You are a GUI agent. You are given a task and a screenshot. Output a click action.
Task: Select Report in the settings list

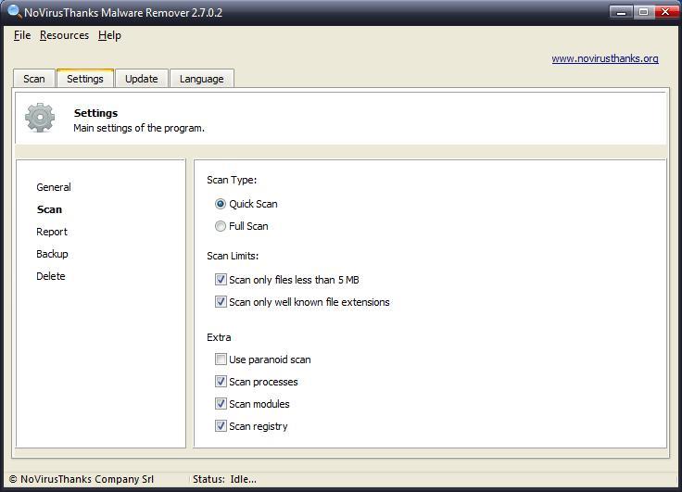click(52, 232)
